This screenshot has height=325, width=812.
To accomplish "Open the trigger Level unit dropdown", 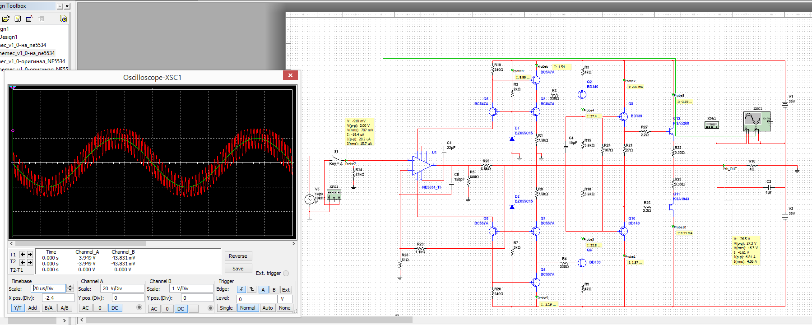I will pyautogui.click(x=285, y=299).
